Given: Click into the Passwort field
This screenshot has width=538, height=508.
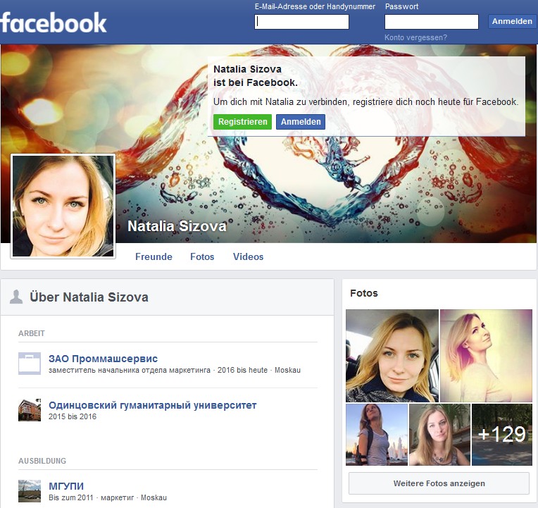Looking at the screenshot, I should [431, 22].
